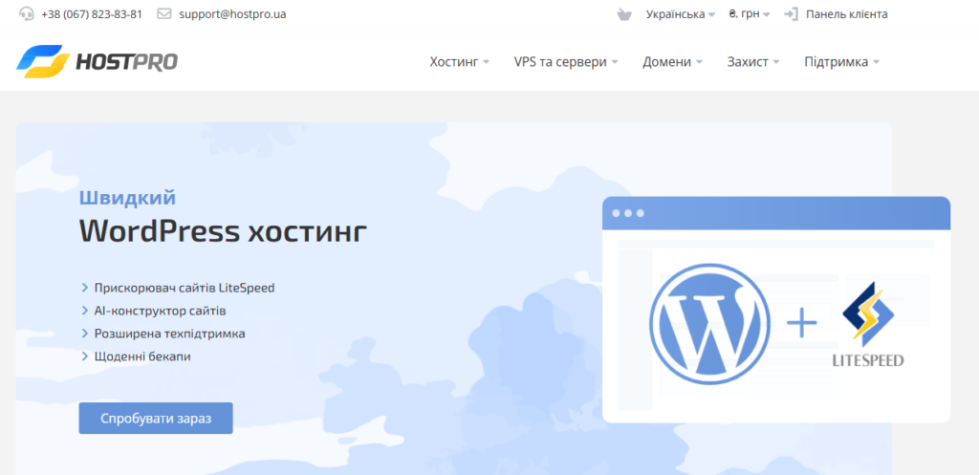Open the shopping basket icon
Image resolution: width=979 pixels, height=475 pixels.
[624, 14]
